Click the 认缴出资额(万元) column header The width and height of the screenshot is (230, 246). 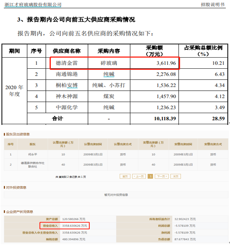(x=63, y=144)
